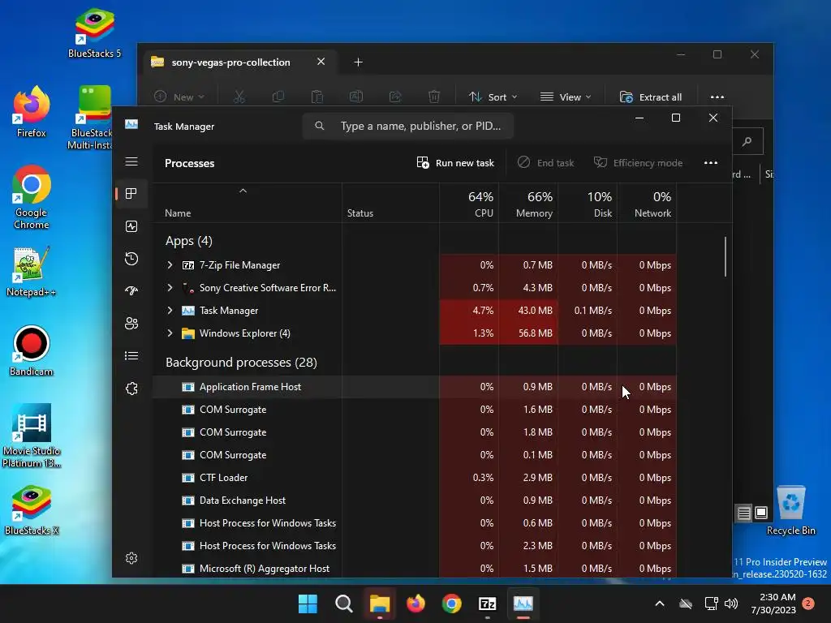Click Share icon in File Explorer toolbar
Image resolution: width=831 pixels, height=623 pixels.
tap(395, 97)
